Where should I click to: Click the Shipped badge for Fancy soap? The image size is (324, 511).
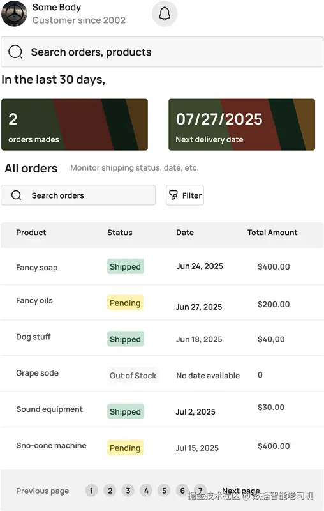125,266
